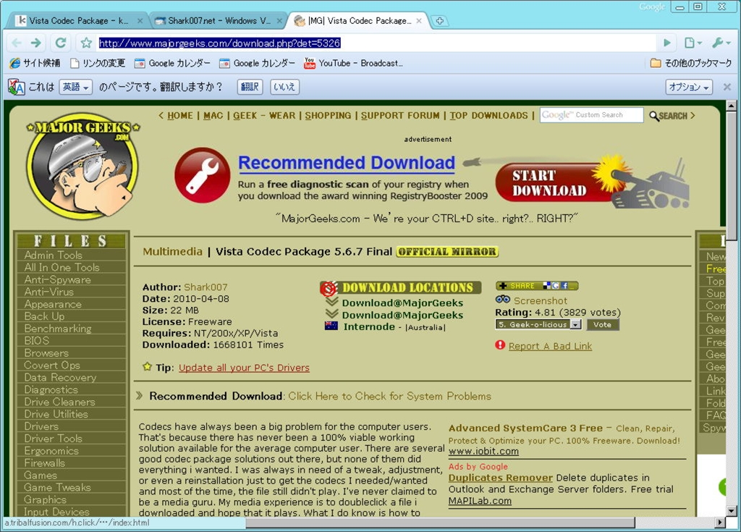
Task: Click the red Report Bad Link icon
Action: coord(500,345)
